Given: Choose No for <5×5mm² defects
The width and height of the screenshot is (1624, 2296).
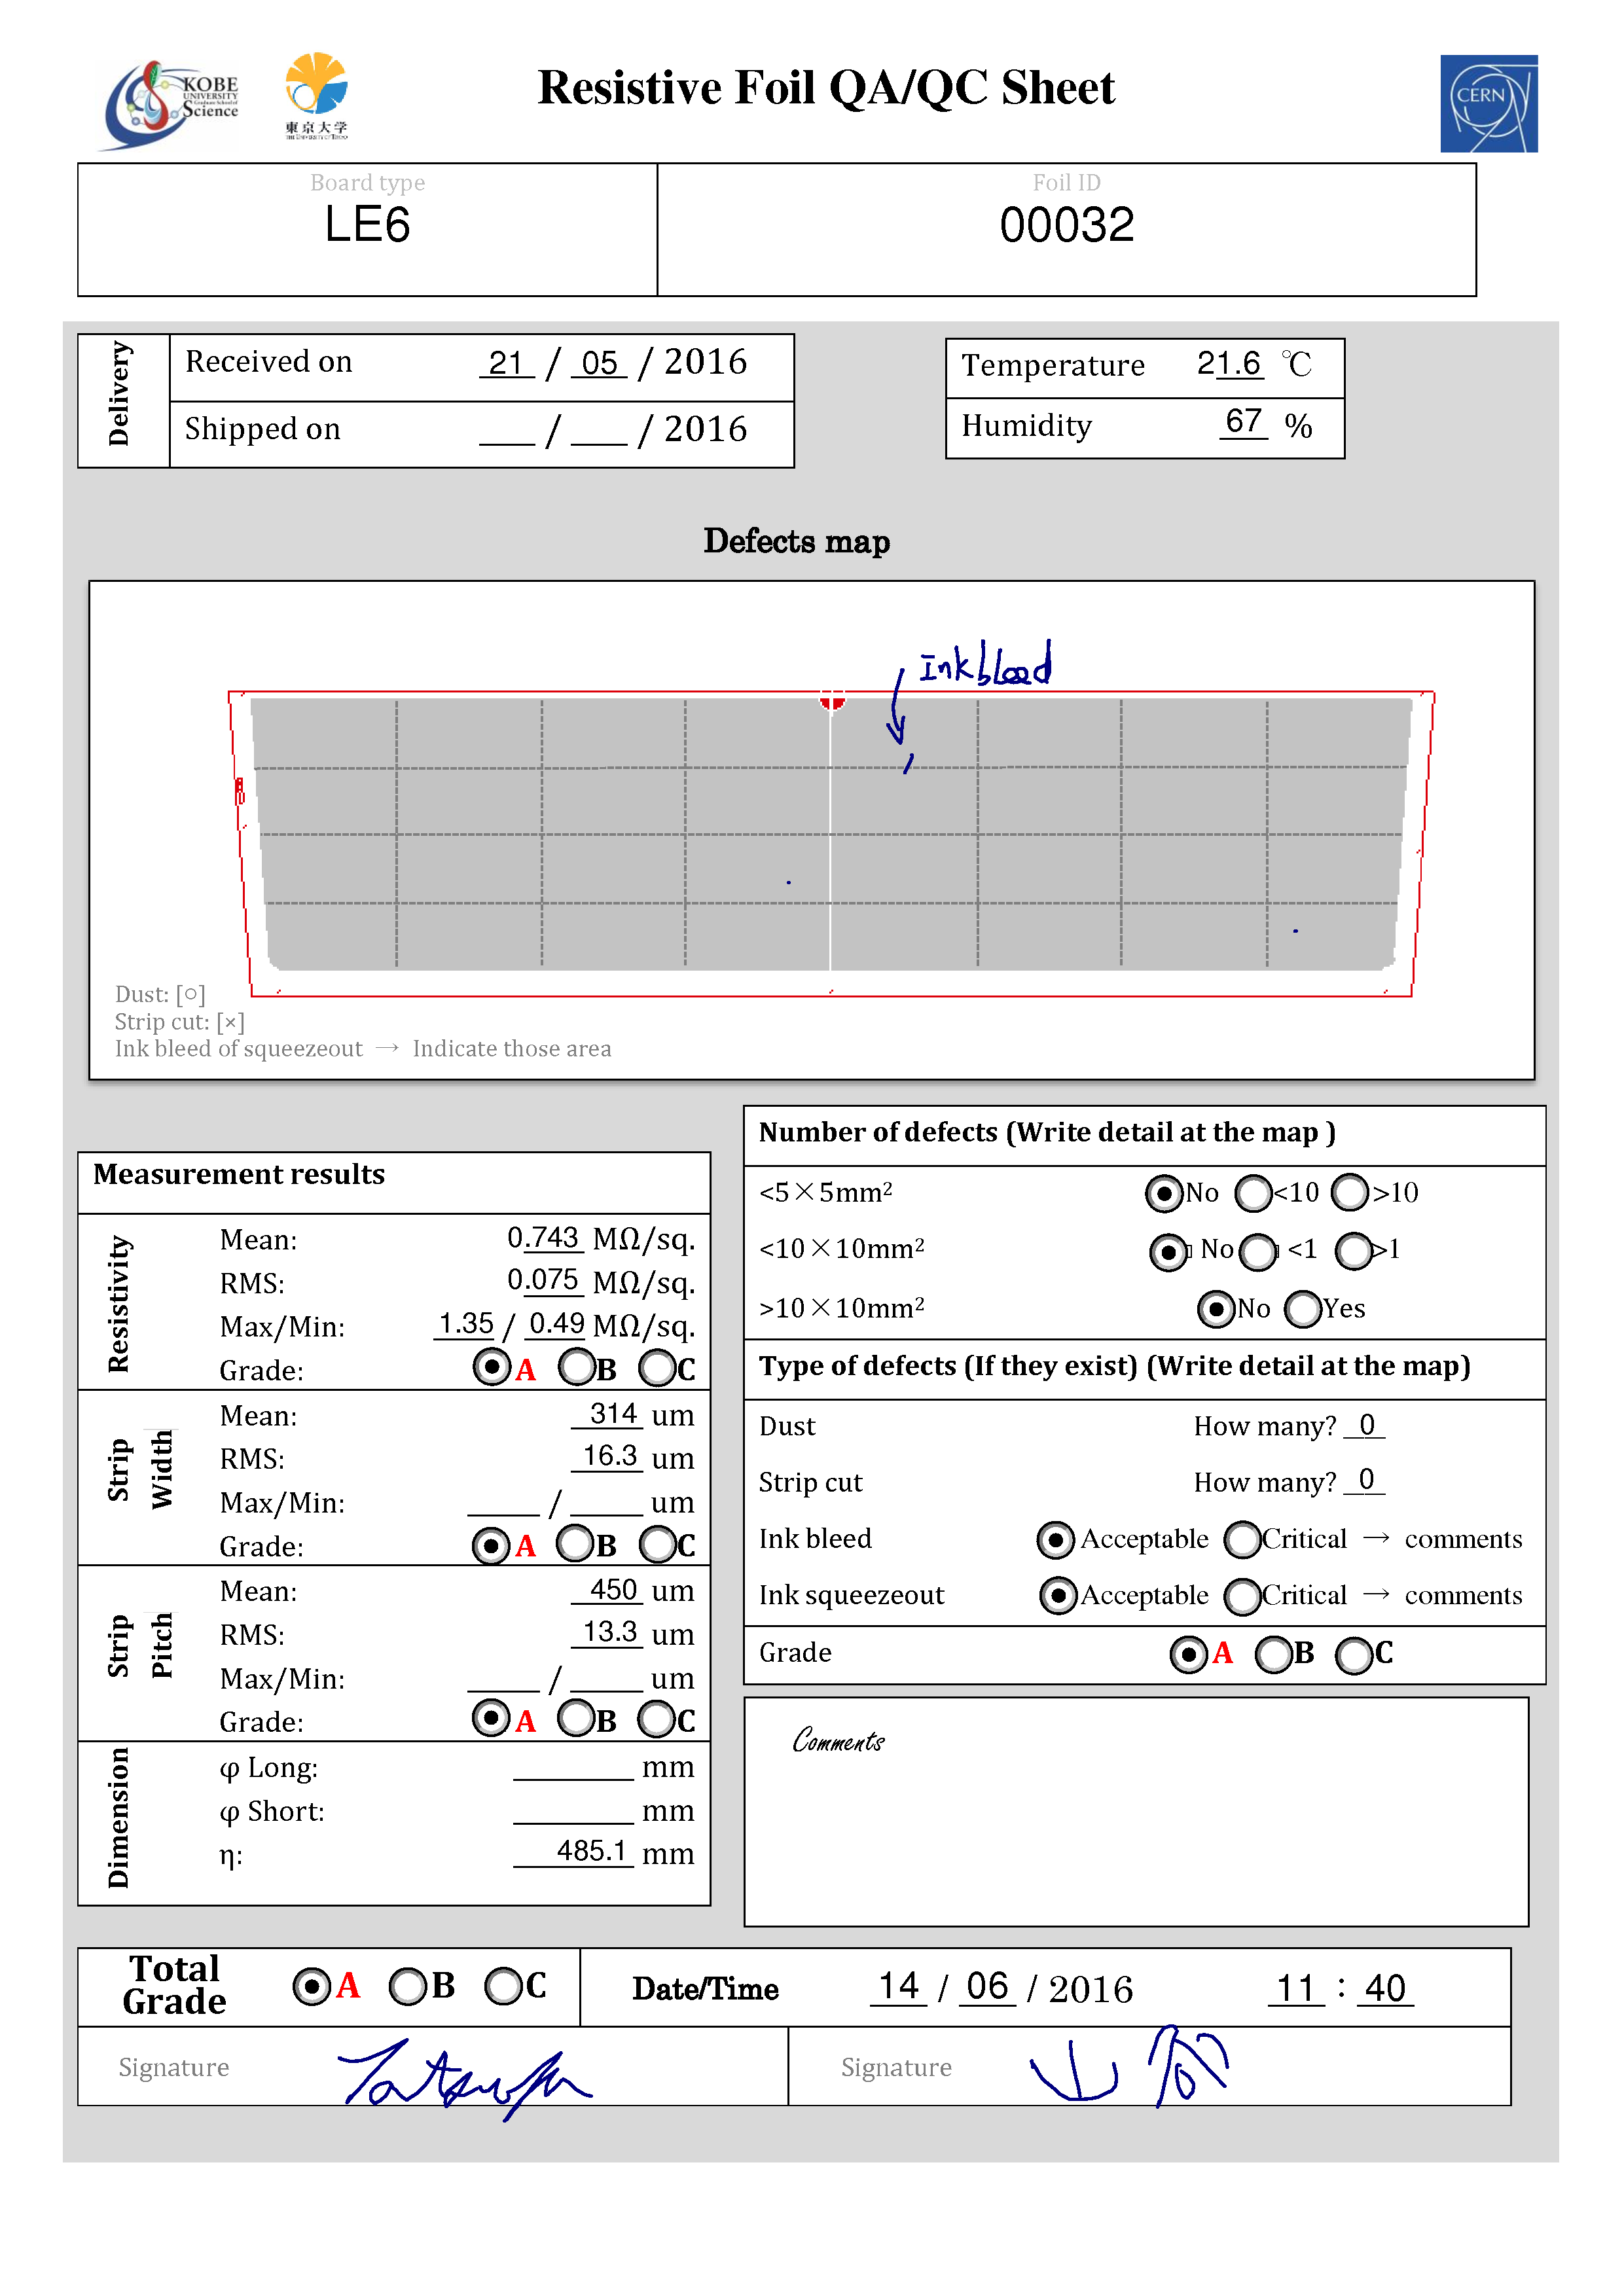Looking at the screenshot, I should pos(1164,1192).
